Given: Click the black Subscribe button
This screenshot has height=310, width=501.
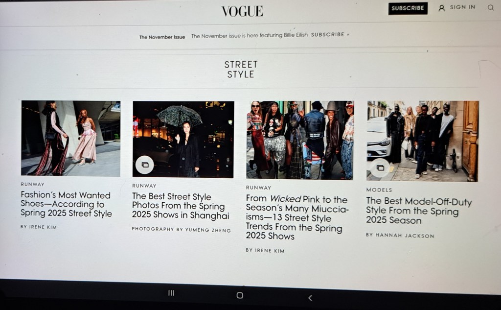Looking at the screenshot, I should point(408,8).
